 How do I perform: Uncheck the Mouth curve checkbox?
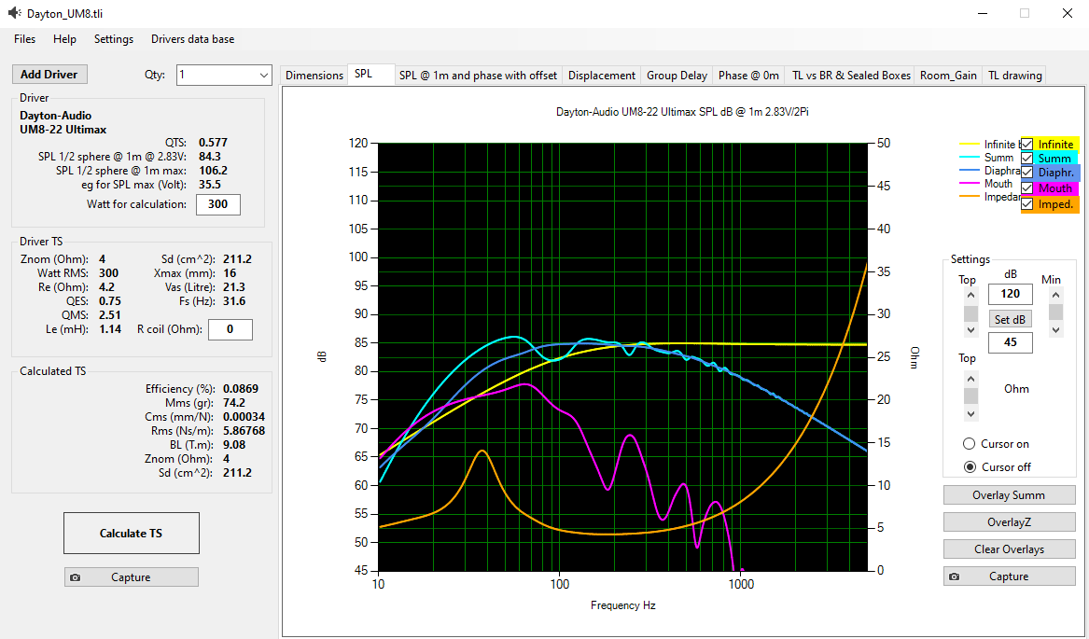pos(1027,188)
